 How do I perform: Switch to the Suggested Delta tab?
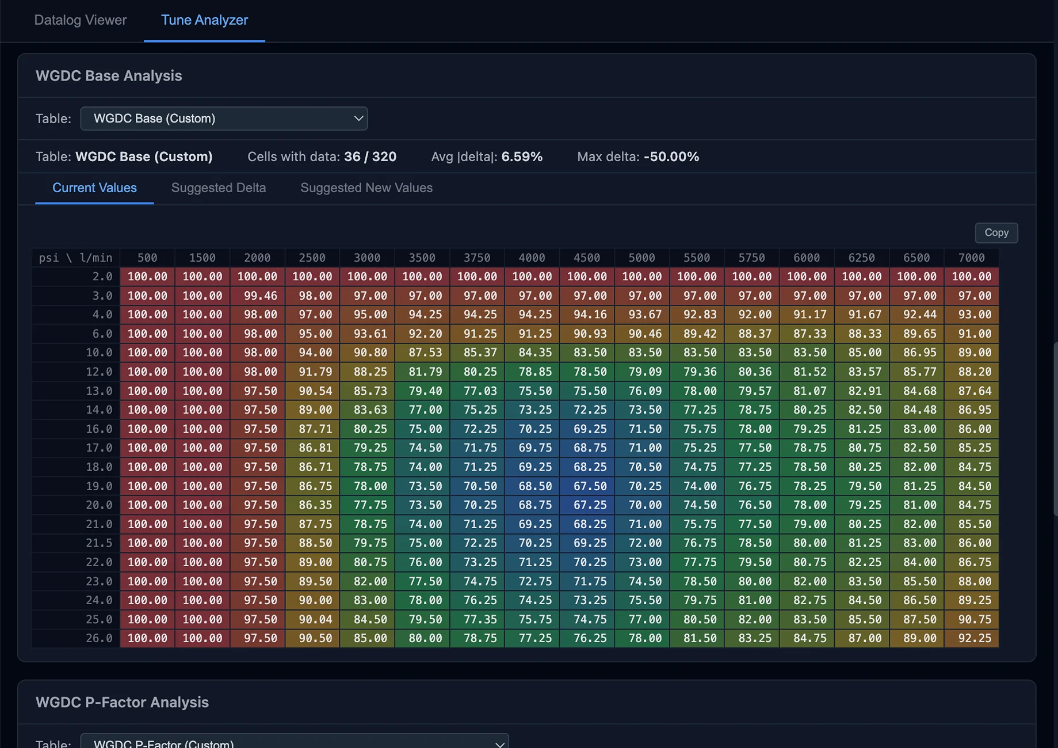pos(219,188)
